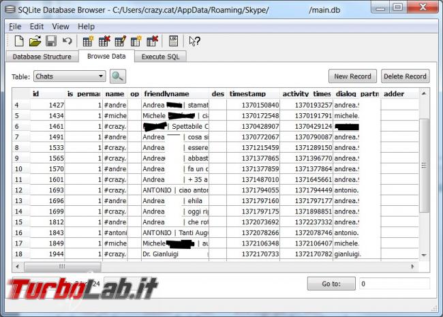The width and height of the screenshot is (443, 317).
Task: Open the Chats table dropdown
Action: pos(70,76)
